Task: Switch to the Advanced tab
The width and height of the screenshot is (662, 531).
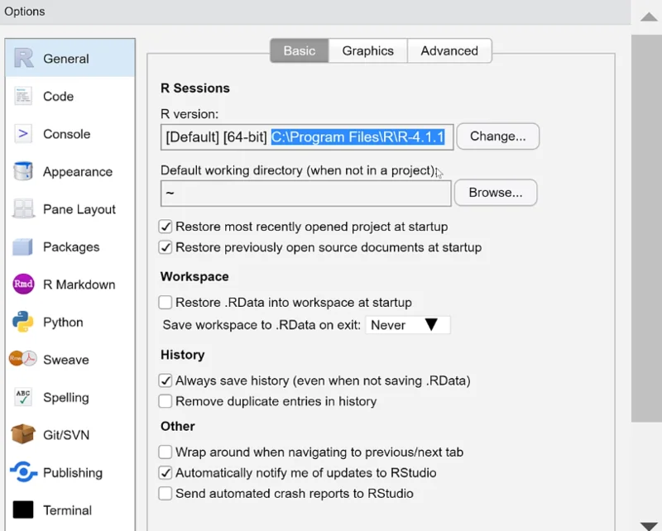Action: pos(449,50)
